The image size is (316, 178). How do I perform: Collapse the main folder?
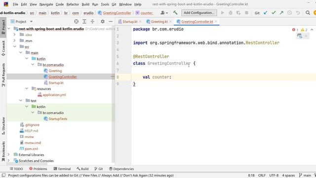pos(21,53)
